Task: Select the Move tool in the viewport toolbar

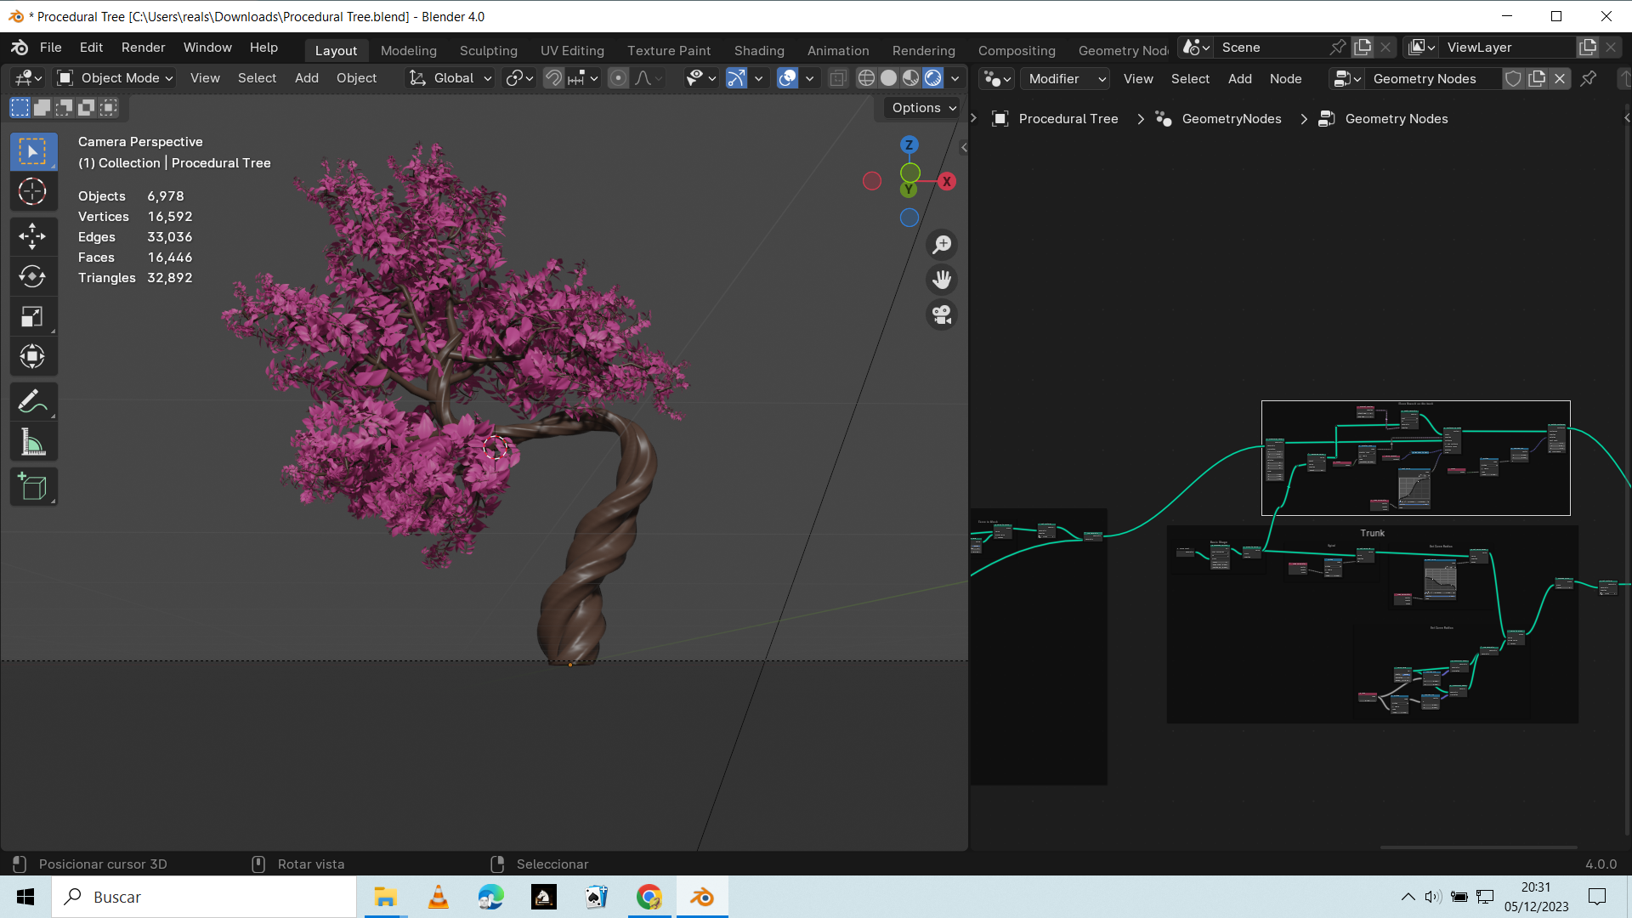Action: pos(32,235)
